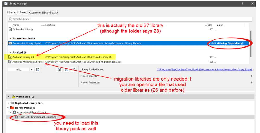Screen dimensions: 260x133
Task: Click the magnifier icon in the search box
Action: point(10,19)
